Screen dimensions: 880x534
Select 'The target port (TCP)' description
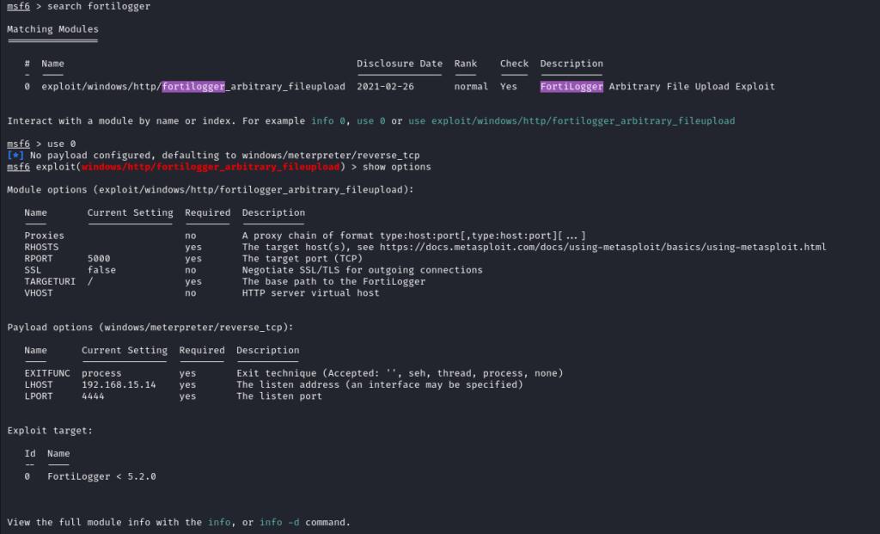pos(302,258)
